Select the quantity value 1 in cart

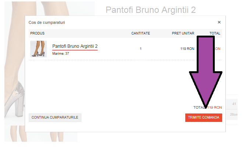pos(141,49)
